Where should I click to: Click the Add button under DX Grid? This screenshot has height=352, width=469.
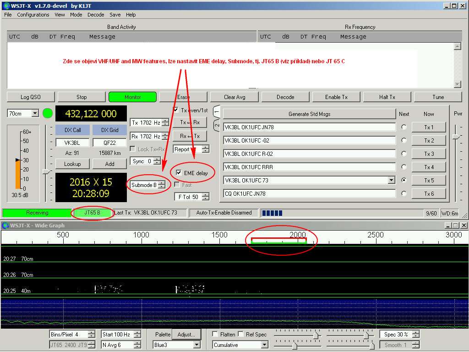(x=110, y=164)
